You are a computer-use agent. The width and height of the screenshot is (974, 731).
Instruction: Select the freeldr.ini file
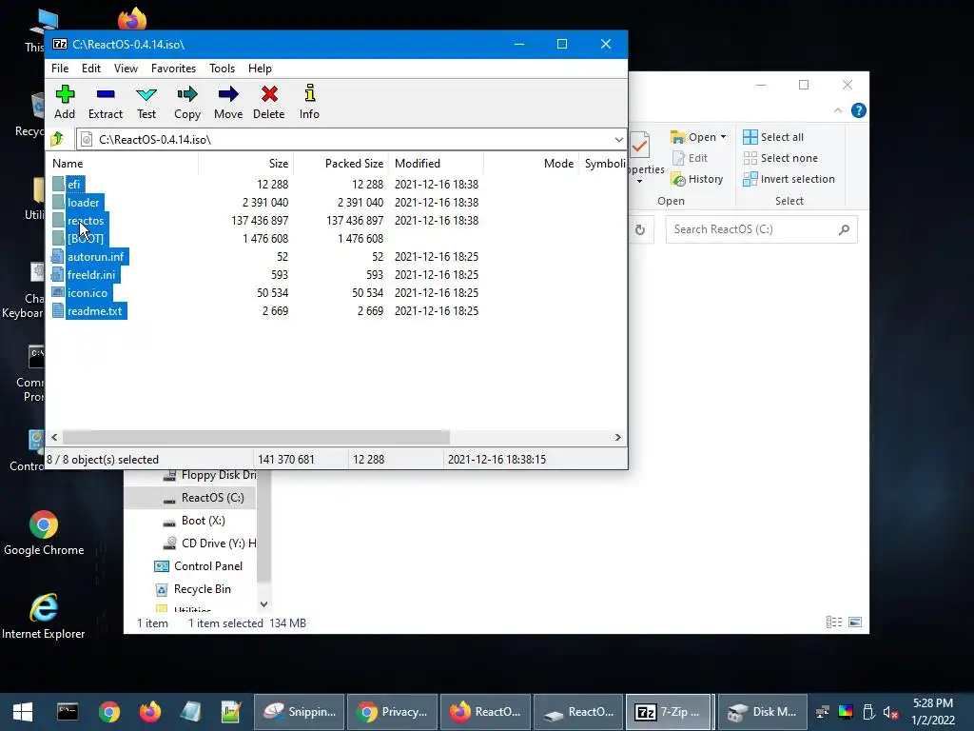pyautogui.click(x=91, y=275)
